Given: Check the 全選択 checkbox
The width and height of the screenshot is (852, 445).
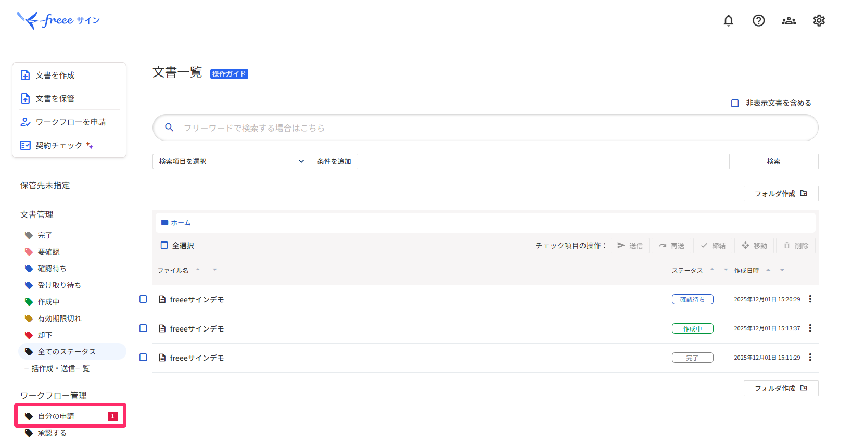Looking at the screenshot, I should 164,245.
